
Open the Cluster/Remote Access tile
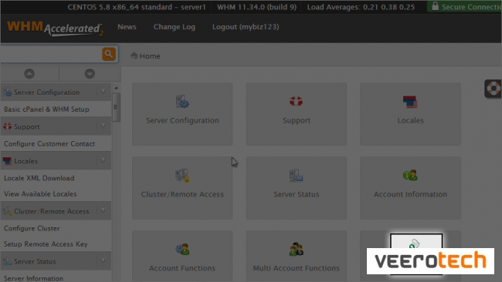click(x=182, y=188)
